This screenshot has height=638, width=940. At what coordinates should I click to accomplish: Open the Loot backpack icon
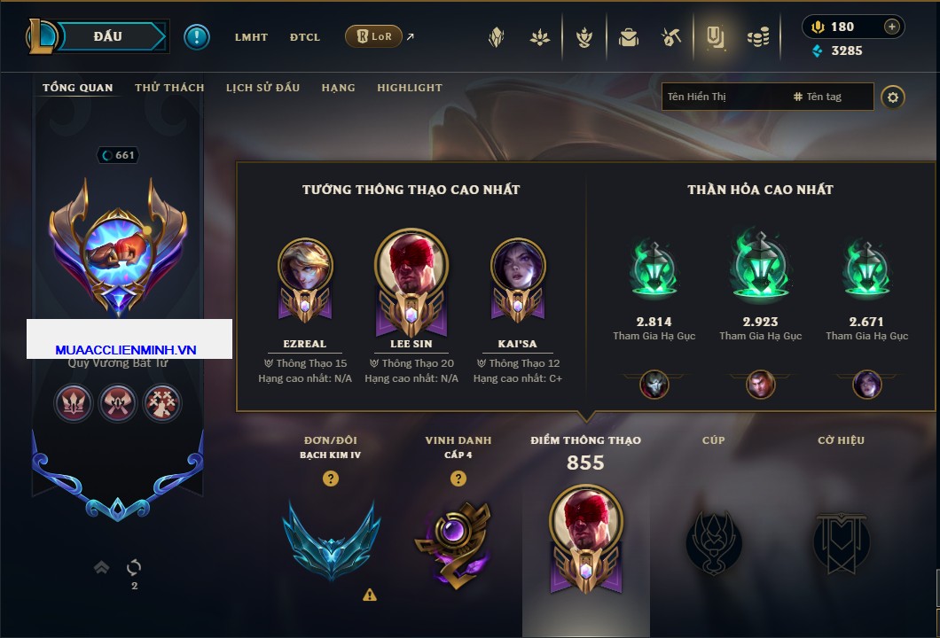point(628,37)
